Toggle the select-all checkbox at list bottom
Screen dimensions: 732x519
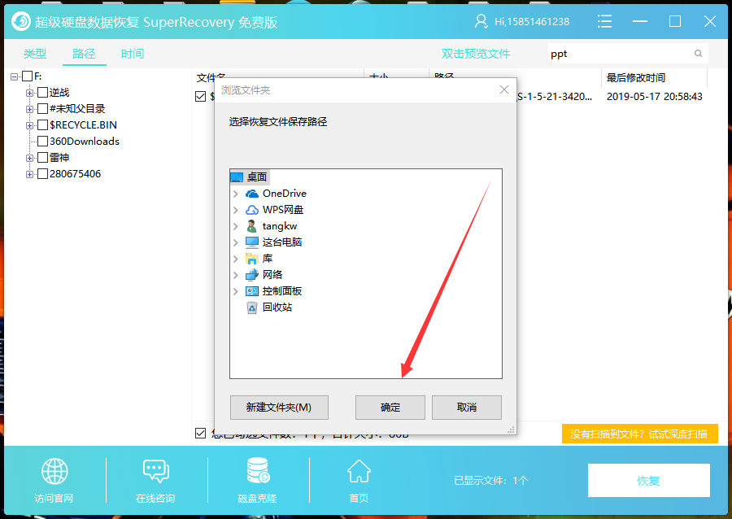200,433
